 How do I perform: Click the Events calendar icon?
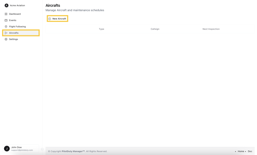6,20
